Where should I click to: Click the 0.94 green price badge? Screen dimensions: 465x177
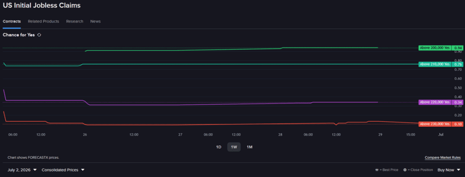pos(458,48)
